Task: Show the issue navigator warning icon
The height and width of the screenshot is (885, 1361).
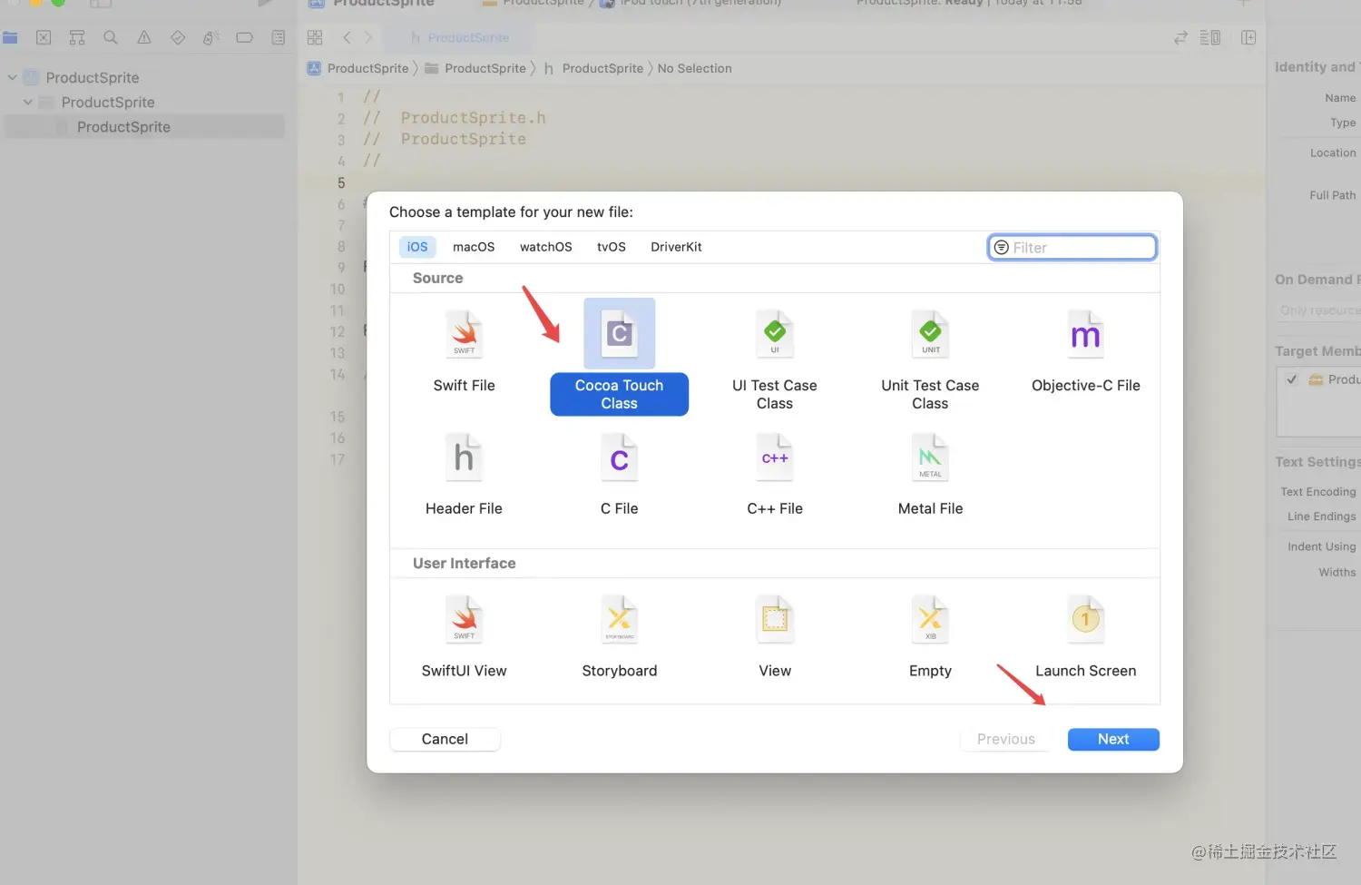Action: [144, 37]
